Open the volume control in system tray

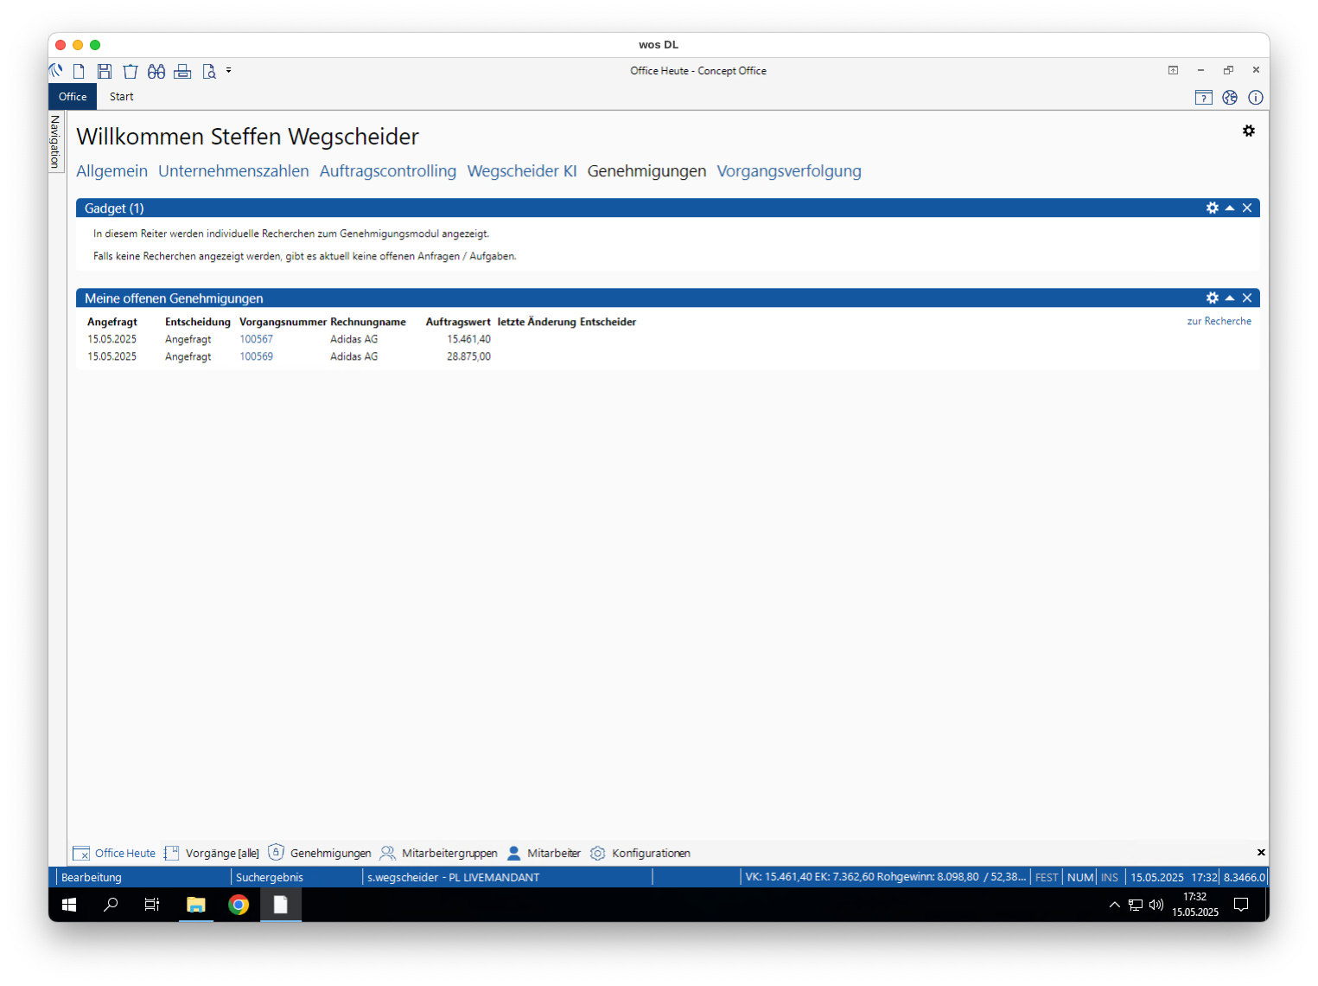click(1156, 905)
